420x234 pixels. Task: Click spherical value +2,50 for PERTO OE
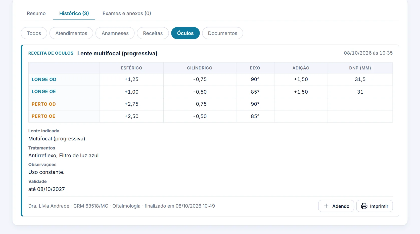tap(131, 116)
